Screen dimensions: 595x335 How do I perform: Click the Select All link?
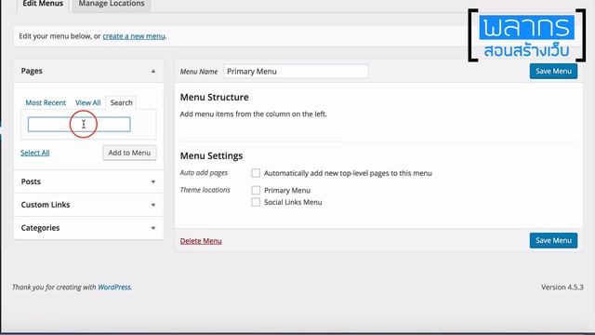[35, 153]
